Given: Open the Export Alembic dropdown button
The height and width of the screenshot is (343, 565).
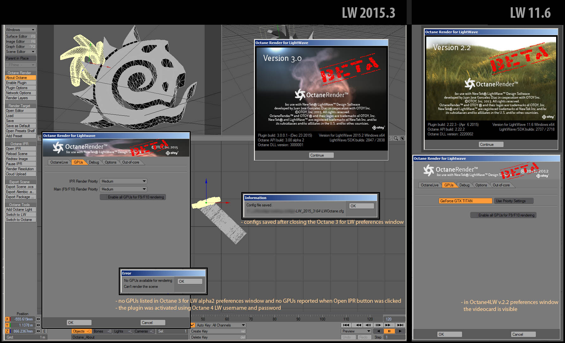Looking at the screenshot, I should pyautogui.click(x=20, y=192).
